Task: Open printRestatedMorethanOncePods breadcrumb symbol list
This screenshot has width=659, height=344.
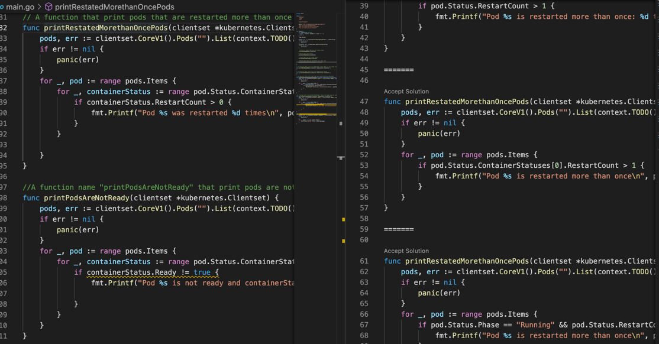Action: [x=114, y=7]
